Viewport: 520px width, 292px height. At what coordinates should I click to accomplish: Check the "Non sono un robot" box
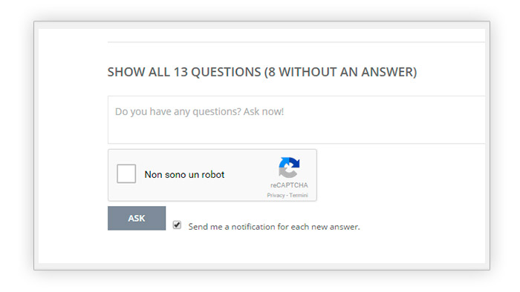pos(126,173)
